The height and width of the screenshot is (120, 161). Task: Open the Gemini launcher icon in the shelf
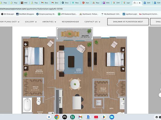[49, 117]
